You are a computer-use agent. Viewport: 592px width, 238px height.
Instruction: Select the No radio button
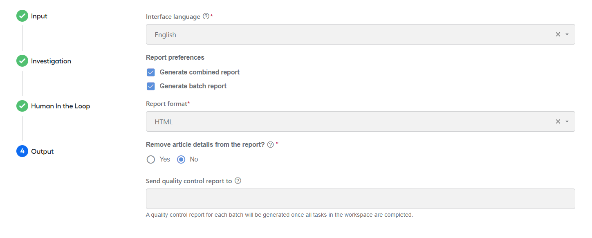[181, 159]
